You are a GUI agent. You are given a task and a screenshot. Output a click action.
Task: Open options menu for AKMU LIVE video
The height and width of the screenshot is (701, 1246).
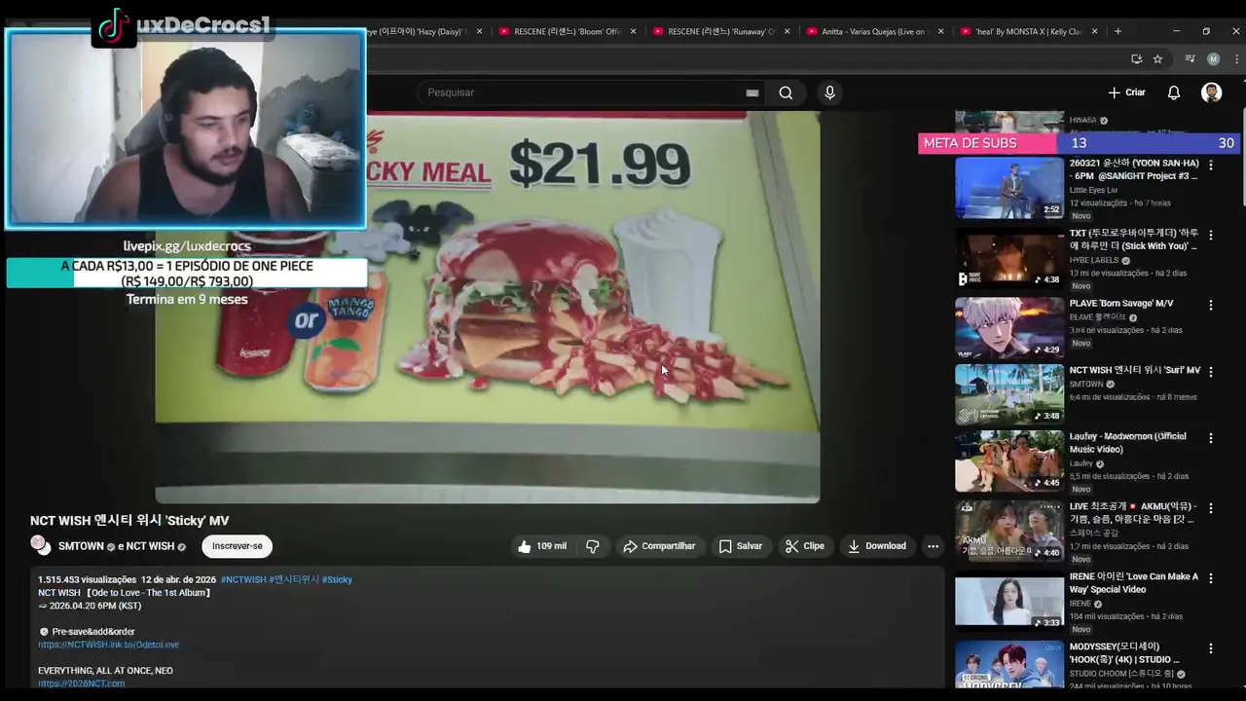1211,508
